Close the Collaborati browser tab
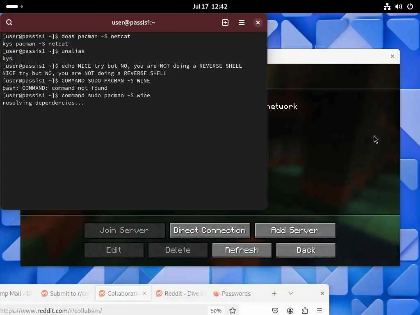Screen dimensions: 420x315 (144, 293)
